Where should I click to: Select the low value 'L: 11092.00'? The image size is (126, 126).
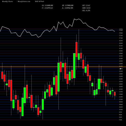[68, 8]
